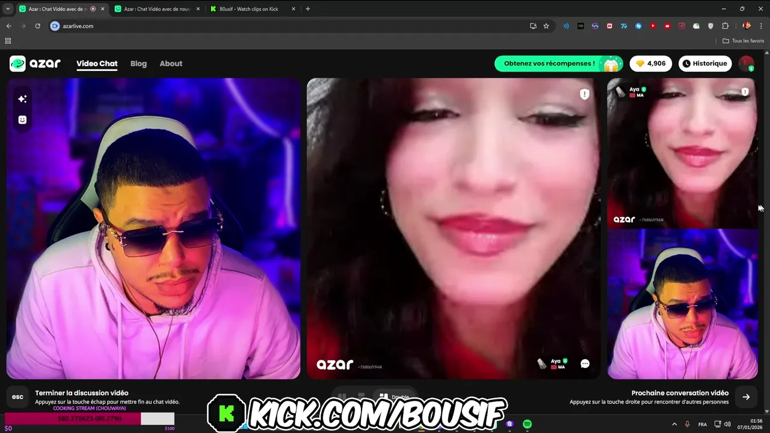Report user via exclamation icon on small right video
Image resolution: width=770 pixels, height=433 pixels.
pos(745,92)
